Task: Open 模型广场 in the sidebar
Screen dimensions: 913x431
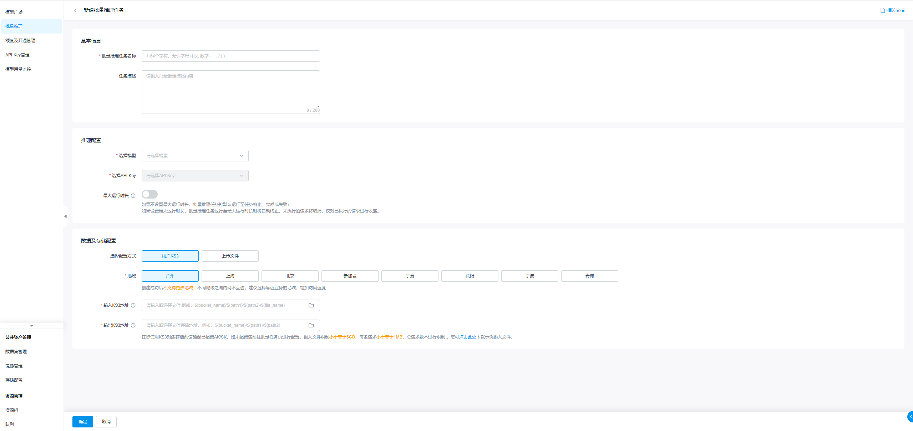Action: click(x=14, y=12)
